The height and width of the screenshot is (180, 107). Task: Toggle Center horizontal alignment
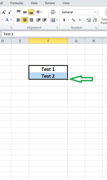click(25, 20)
